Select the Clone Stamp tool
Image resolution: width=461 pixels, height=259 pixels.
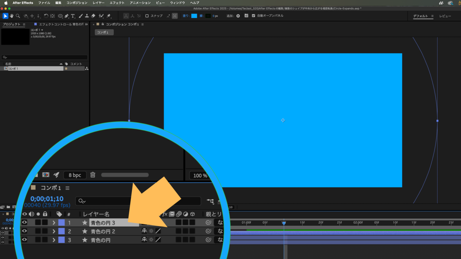[x=87, y=16]
